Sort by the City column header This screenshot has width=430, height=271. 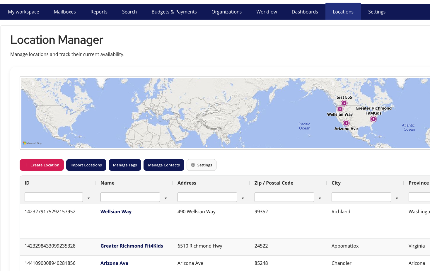[336, 183]
